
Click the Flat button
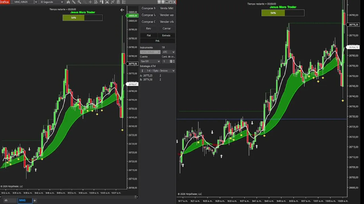[x=149, y=35]
